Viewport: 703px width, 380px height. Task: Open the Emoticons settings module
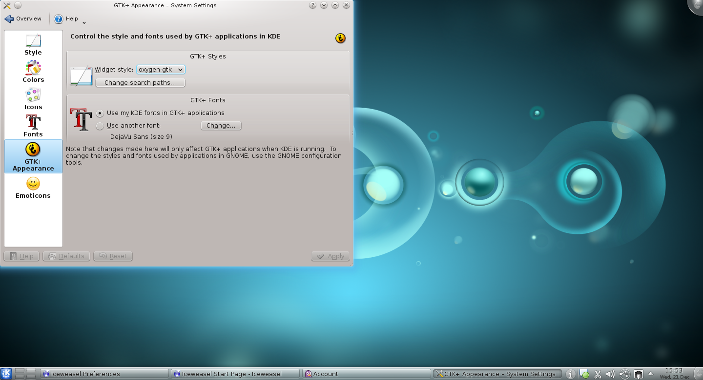tap(33, 188)
